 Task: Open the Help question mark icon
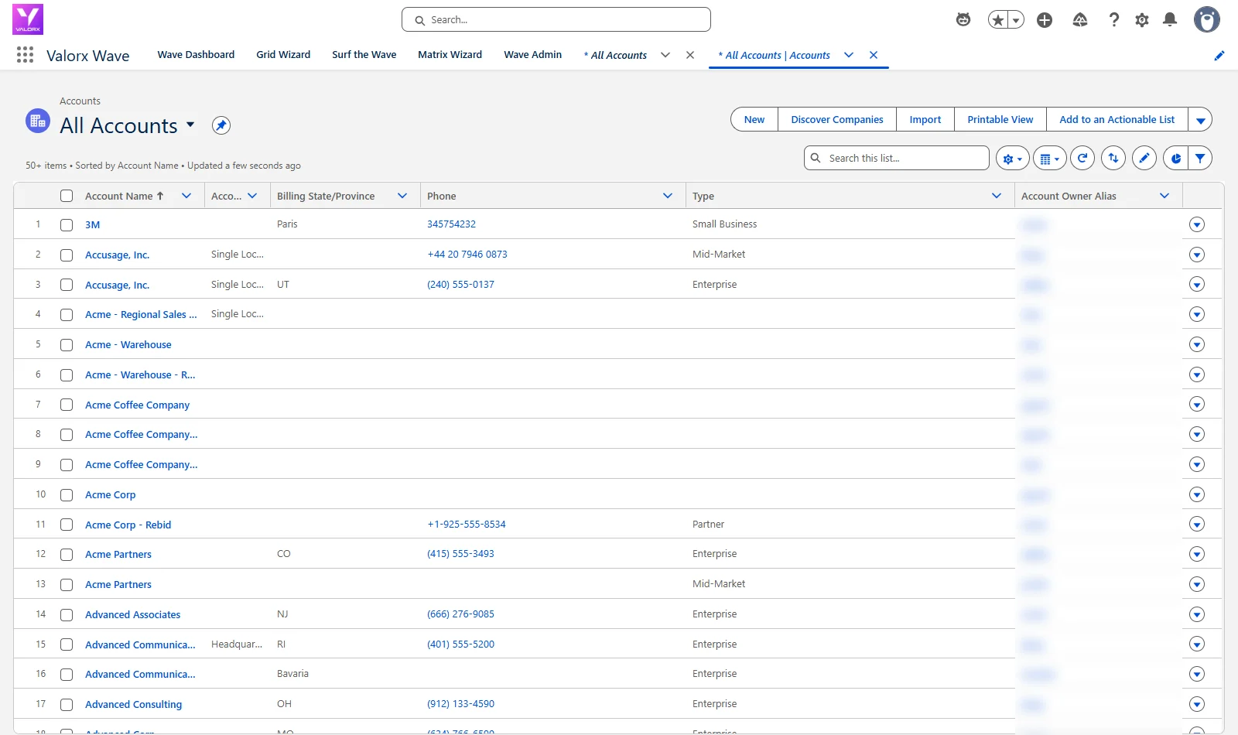click(x=1114, y=20)
